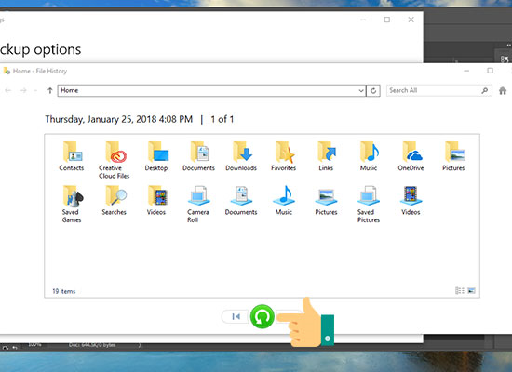512x372 pixels.
Task: Click the Home icon button
Action: click(503, 91)
